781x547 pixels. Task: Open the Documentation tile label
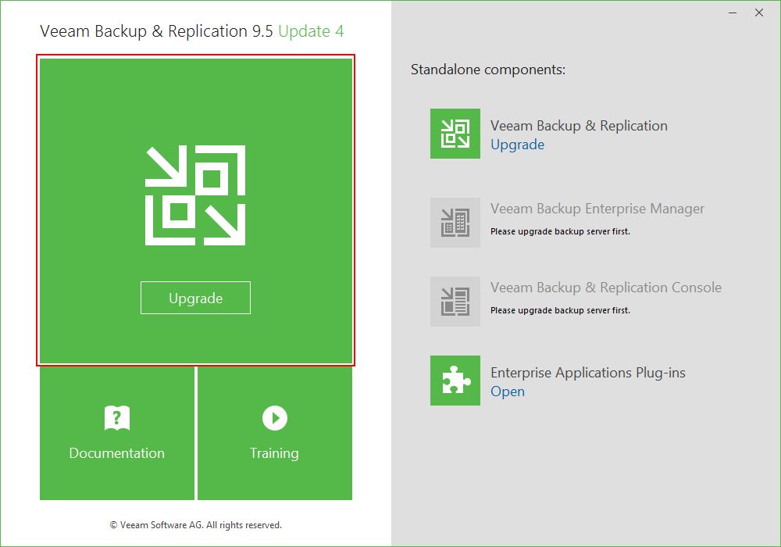(117, 453)
